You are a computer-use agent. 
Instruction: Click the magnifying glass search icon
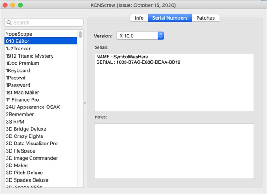[x=9, y=22]
